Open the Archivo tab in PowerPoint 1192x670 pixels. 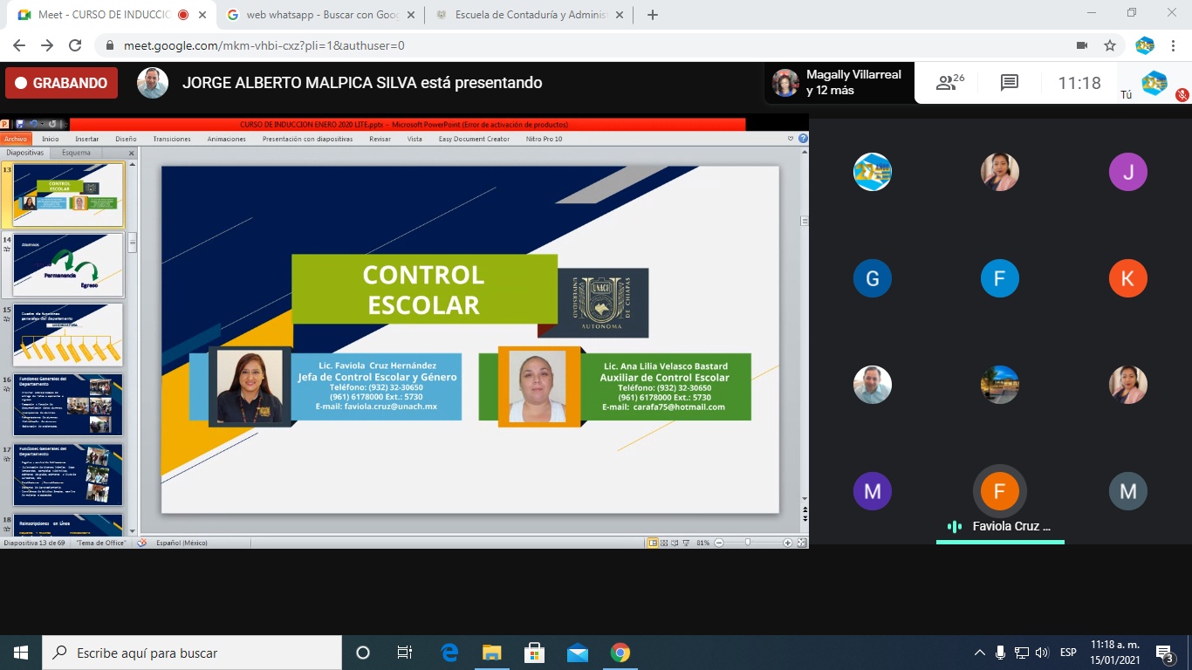point(16,139)
